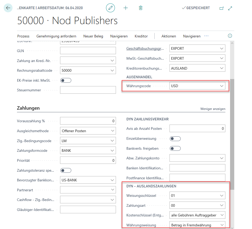Click Avis ab Anzahl Posten field
This screenshot has width=252, height=229.
tap(197, 128)
